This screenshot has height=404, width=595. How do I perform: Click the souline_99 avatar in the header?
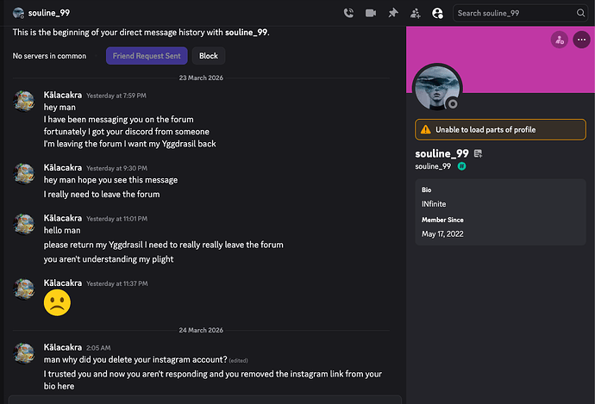click(19, 14)
